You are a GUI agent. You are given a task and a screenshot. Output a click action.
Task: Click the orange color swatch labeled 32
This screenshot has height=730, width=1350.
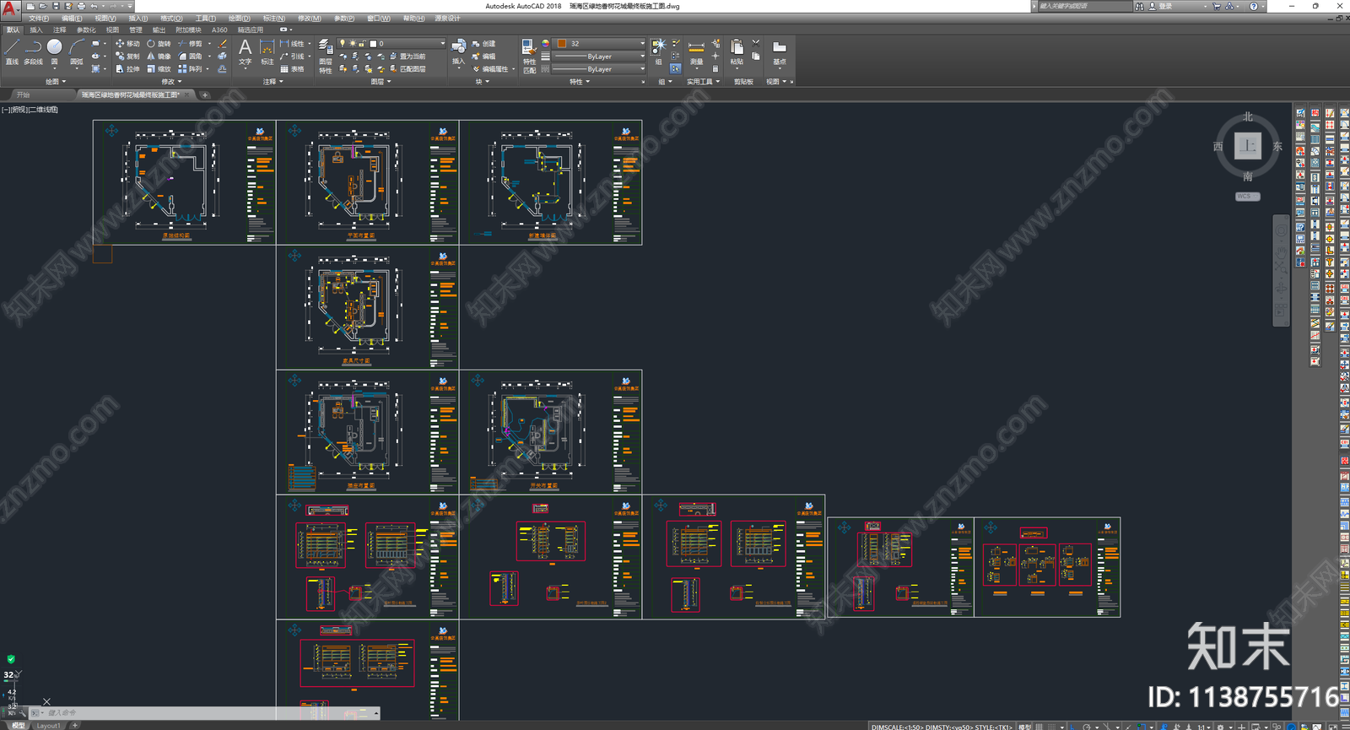point(562,43)
